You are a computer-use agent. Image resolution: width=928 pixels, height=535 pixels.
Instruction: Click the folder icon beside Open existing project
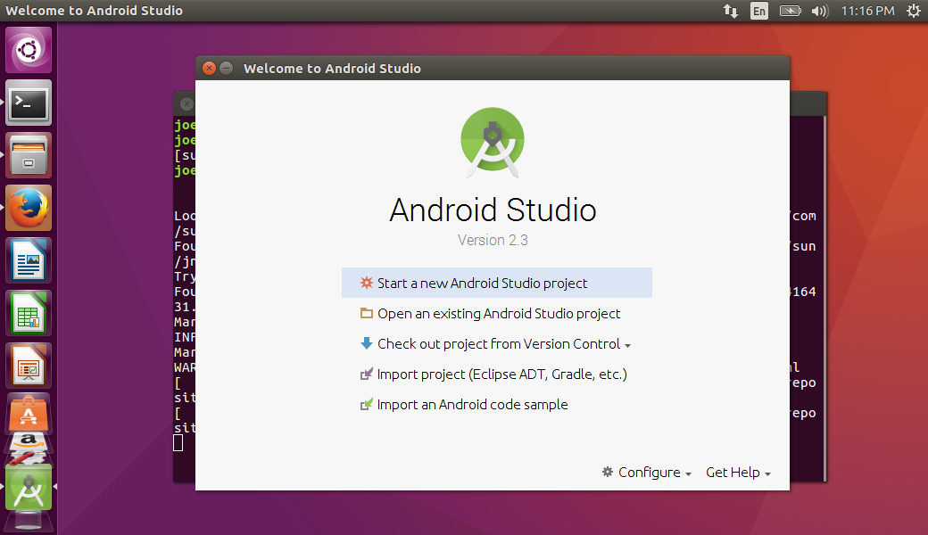(x=367, y=313)
